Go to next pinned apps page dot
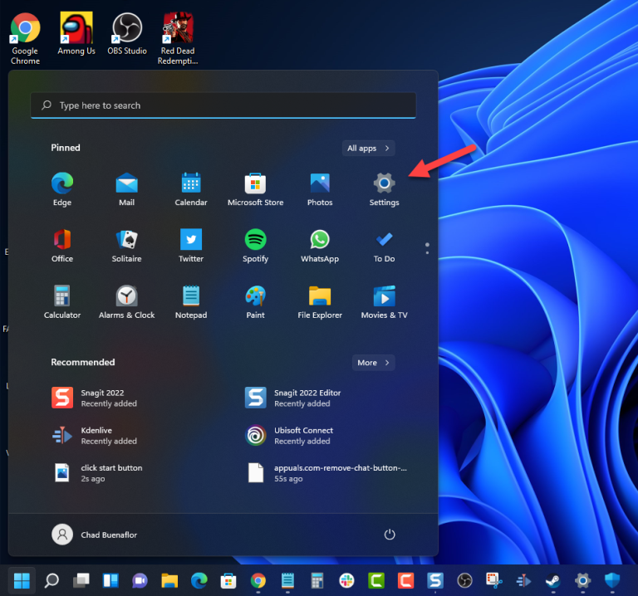This screenshot has width=638, height=596. pyautogui.click(x=427, y=253)
